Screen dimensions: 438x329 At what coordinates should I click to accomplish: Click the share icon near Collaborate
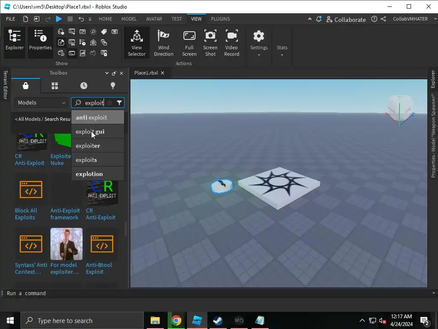pyautogui.click(x=383, y=19)
